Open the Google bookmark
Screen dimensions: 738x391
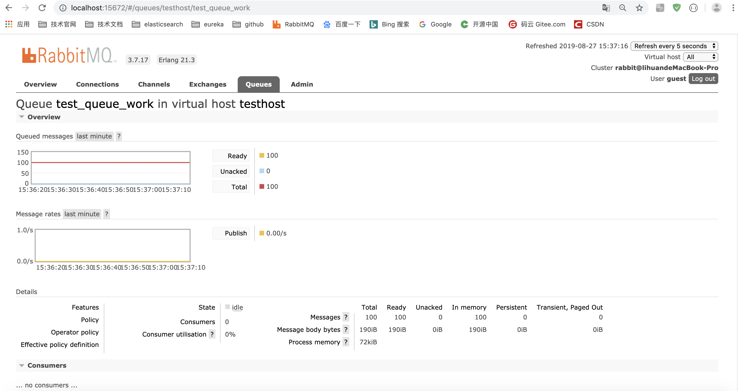point(435,24)
